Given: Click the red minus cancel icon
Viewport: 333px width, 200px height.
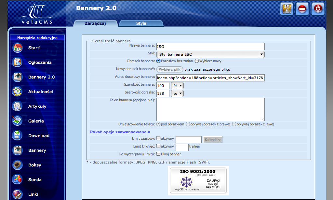Looking at the screenshot, I should [302, 9].
